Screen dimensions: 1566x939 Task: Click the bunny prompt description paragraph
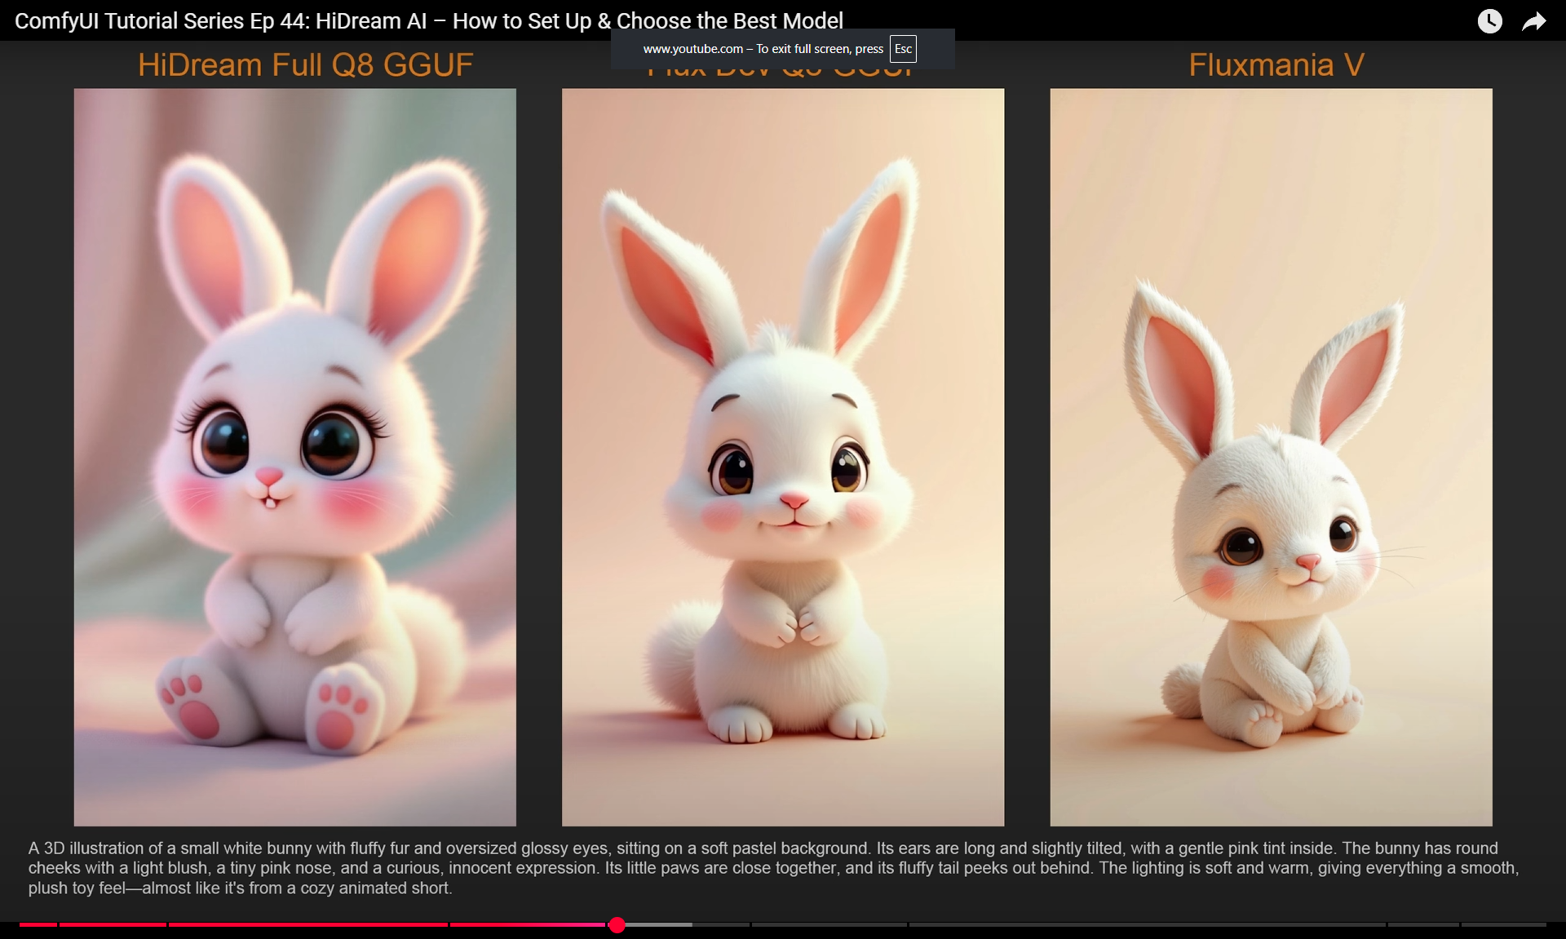pos(773,868)
